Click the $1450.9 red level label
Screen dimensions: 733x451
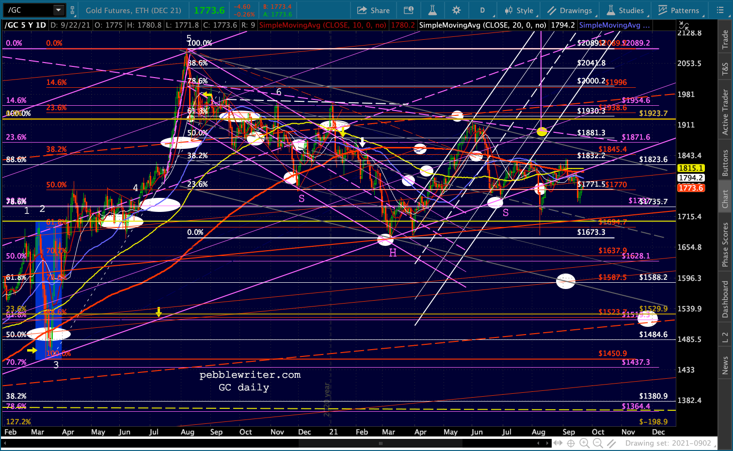click(613, 354)
